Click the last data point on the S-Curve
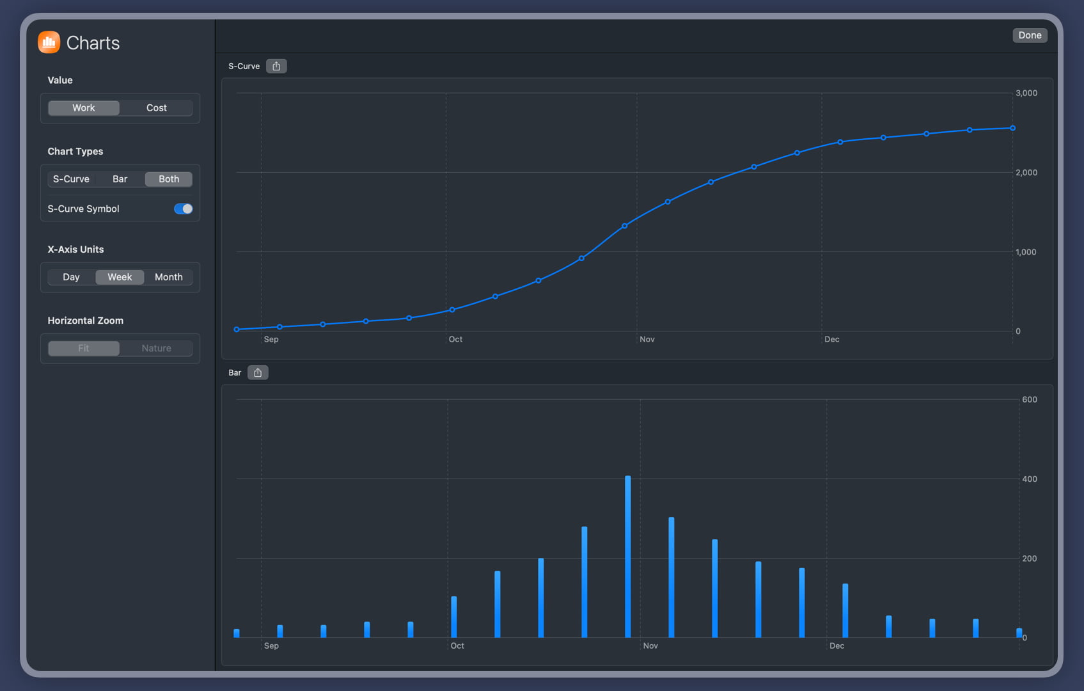The height and width of the screenshot is (691, 1084). pyautogui.click(x=1012, y=128)
